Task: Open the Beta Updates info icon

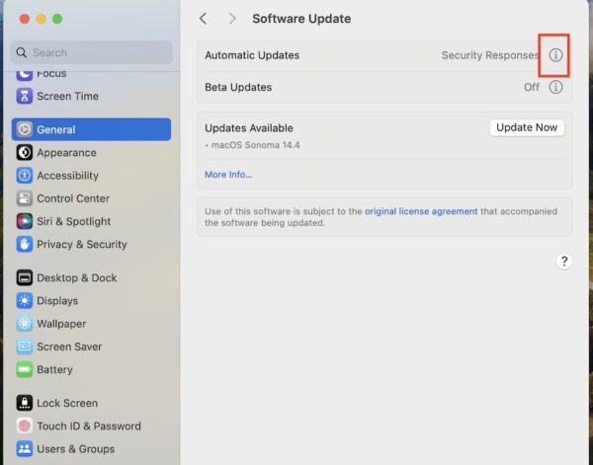Action: (555, 88)
